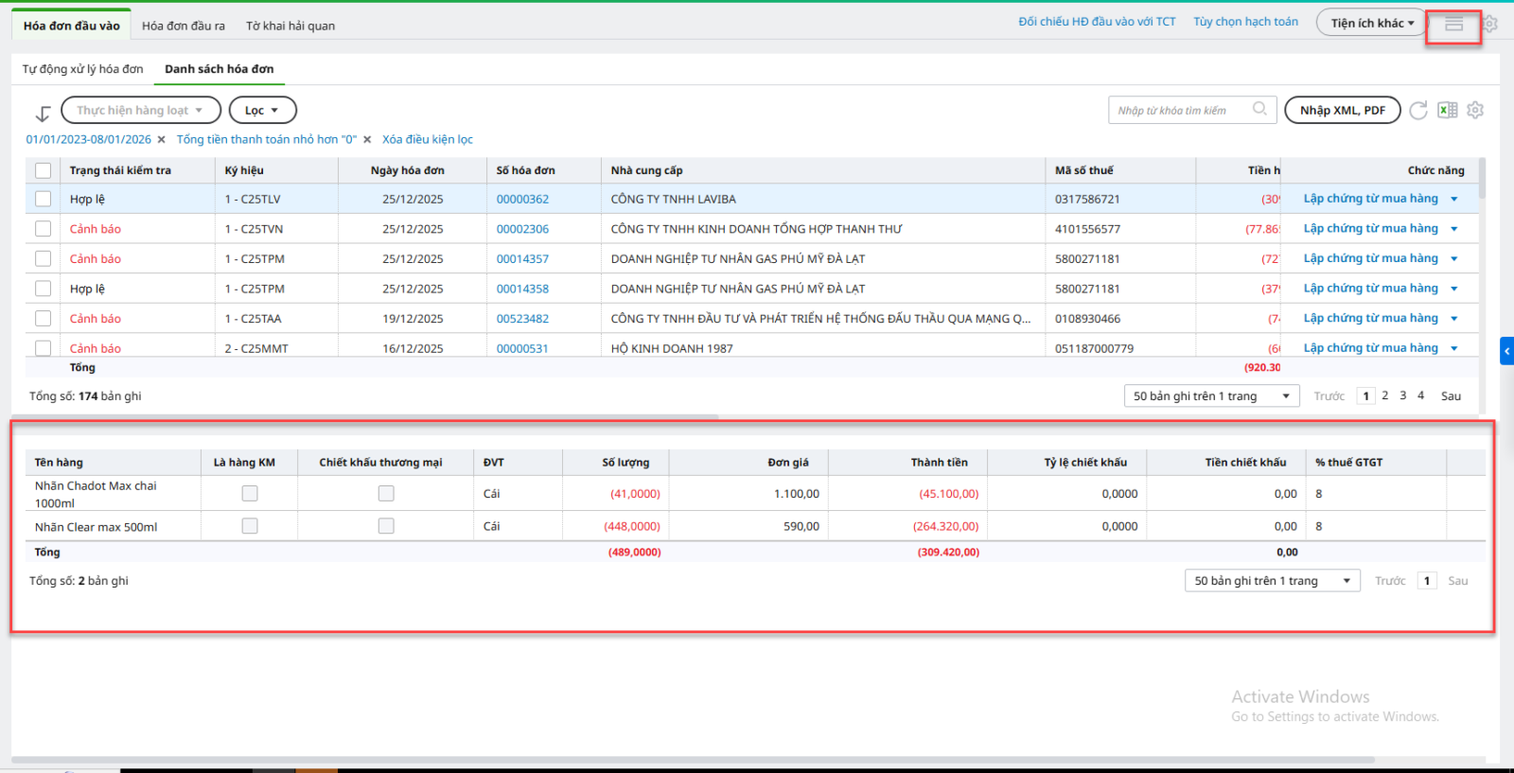Toggle Là hàng KM for Nhãn Clear max 500ml

[x=250, y=526]
